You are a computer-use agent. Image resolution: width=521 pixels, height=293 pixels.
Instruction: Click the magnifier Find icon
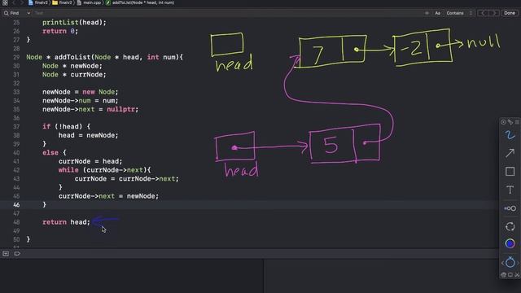coord(6,13)
